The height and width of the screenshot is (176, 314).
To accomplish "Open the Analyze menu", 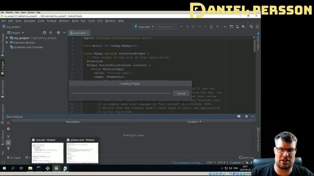I will click(52, 21).
